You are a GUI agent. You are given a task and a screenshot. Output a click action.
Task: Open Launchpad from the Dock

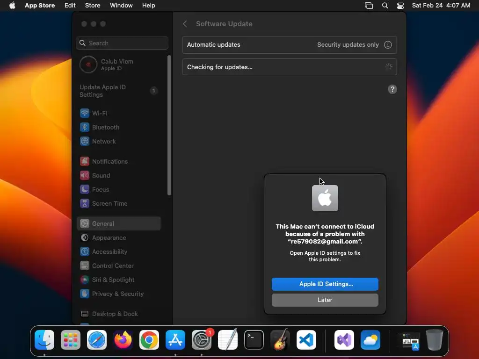(x=71, y=340)
